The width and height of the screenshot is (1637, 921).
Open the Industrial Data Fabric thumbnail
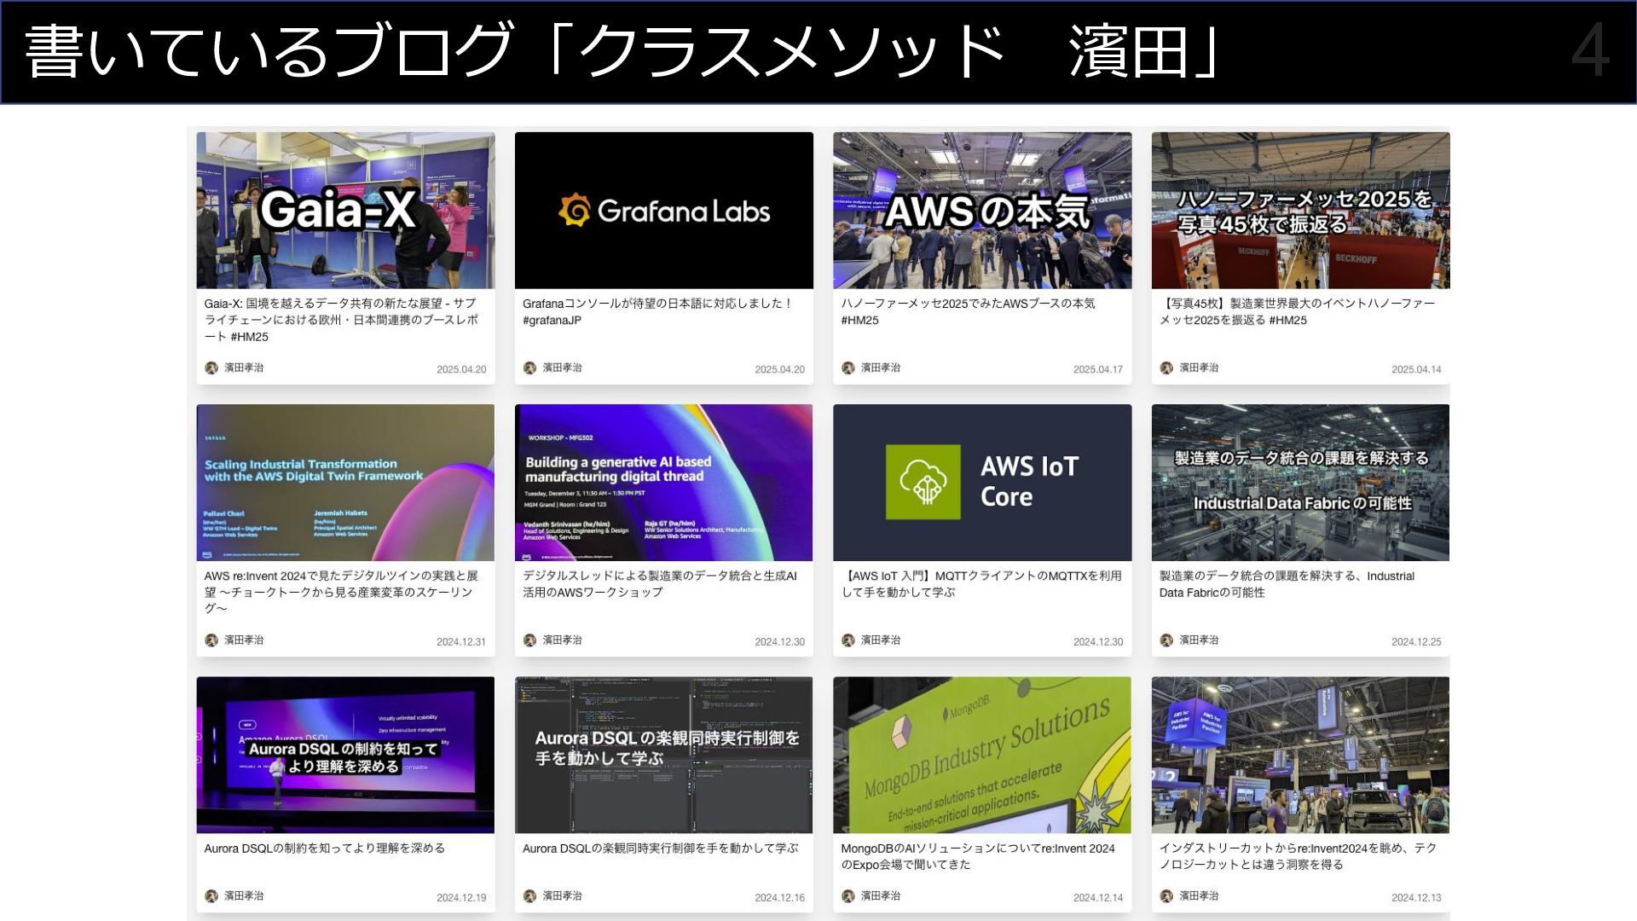tap(1300, 482)
